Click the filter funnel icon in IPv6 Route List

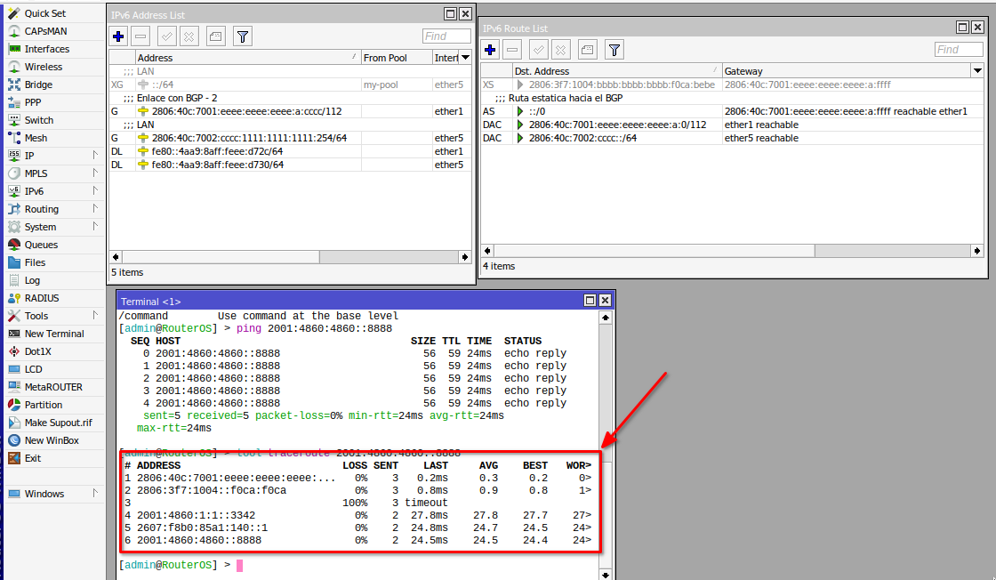pyautogui.click(x=614, y=50)
